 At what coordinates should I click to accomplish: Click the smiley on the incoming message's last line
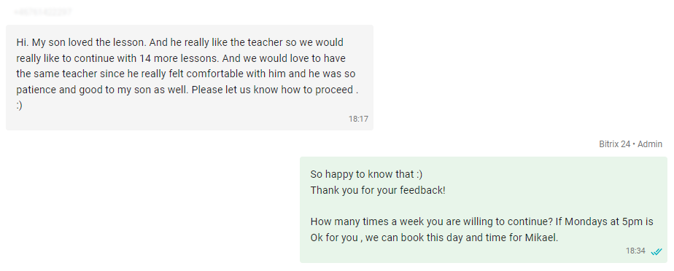[x=20, y=105]
